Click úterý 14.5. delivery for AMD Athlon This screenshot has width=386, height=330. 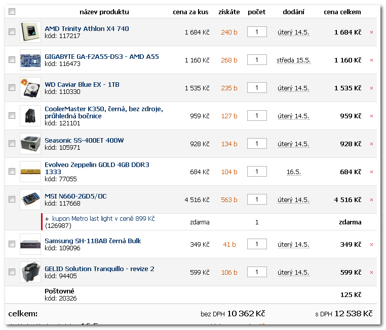tap(293, 32)
